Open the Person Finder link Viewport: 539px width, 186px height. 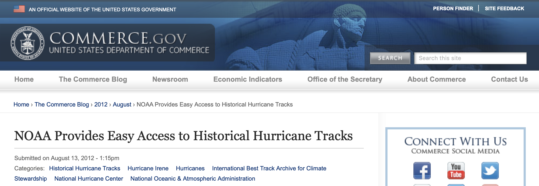click(453, 8)
